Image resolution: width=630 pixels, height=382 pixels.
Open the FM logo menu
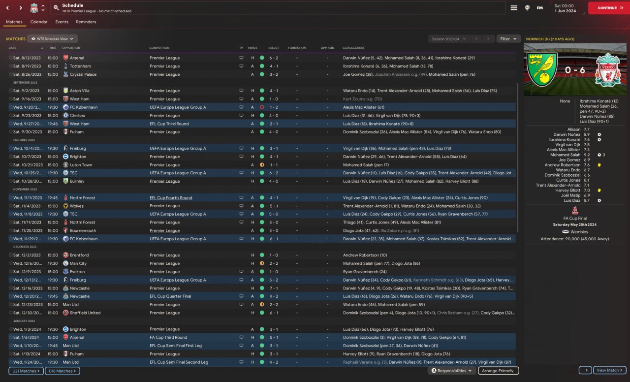tap(540, 8)
